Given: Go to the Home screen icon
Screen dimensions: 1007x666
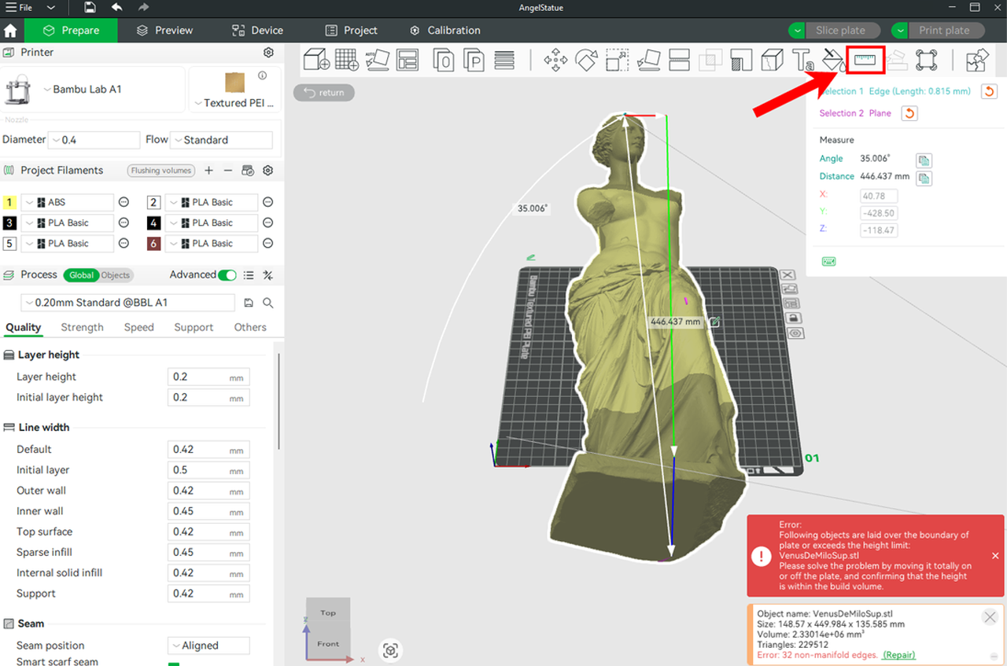Looking at the screenshot, I should (11, 31).
